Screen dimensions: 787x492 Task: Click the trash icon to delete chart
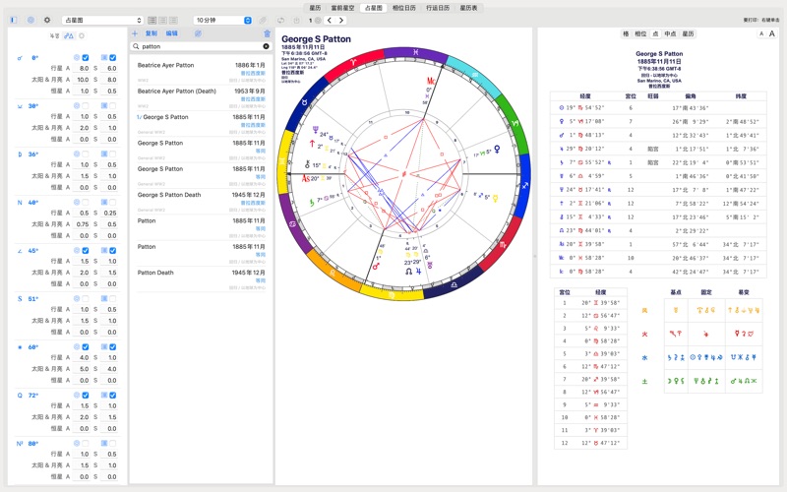pyautogui.click(x=267, y=33)
